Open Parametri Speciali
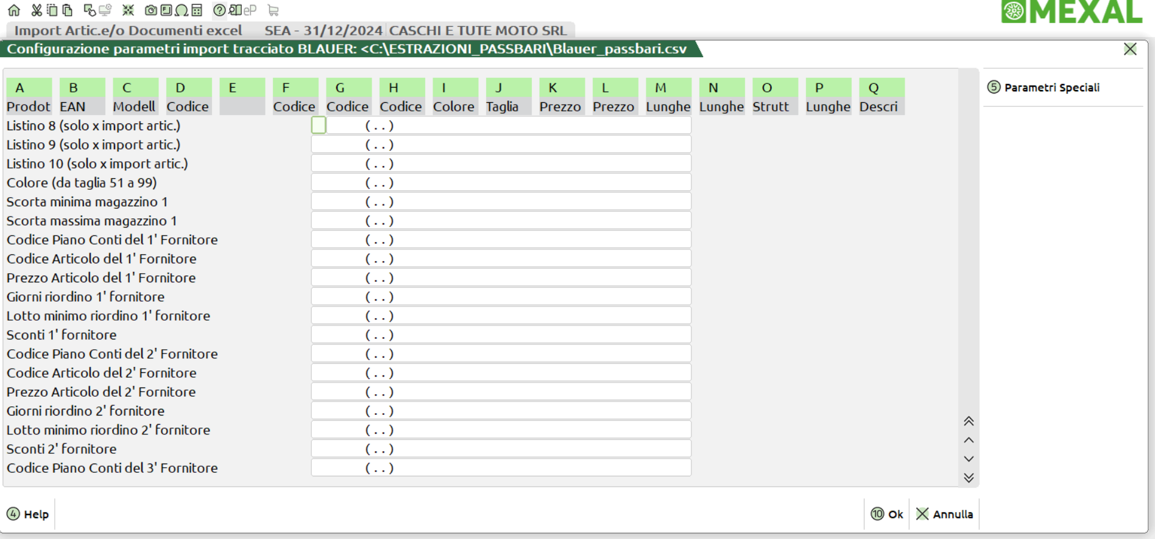The width and height of the screenshot is (1155, 539). pos(1044,88)
